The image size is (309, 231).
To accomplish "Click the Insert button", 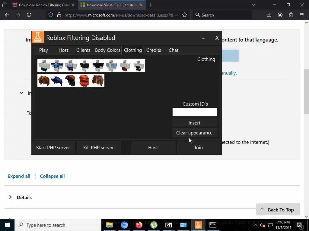I will (195, 123).
